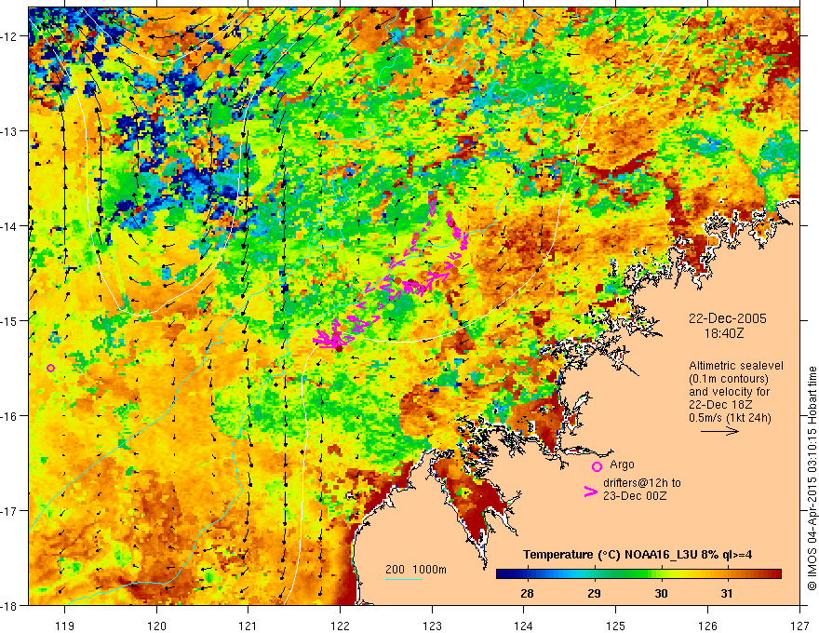Click longitude axis label 120

156,626
